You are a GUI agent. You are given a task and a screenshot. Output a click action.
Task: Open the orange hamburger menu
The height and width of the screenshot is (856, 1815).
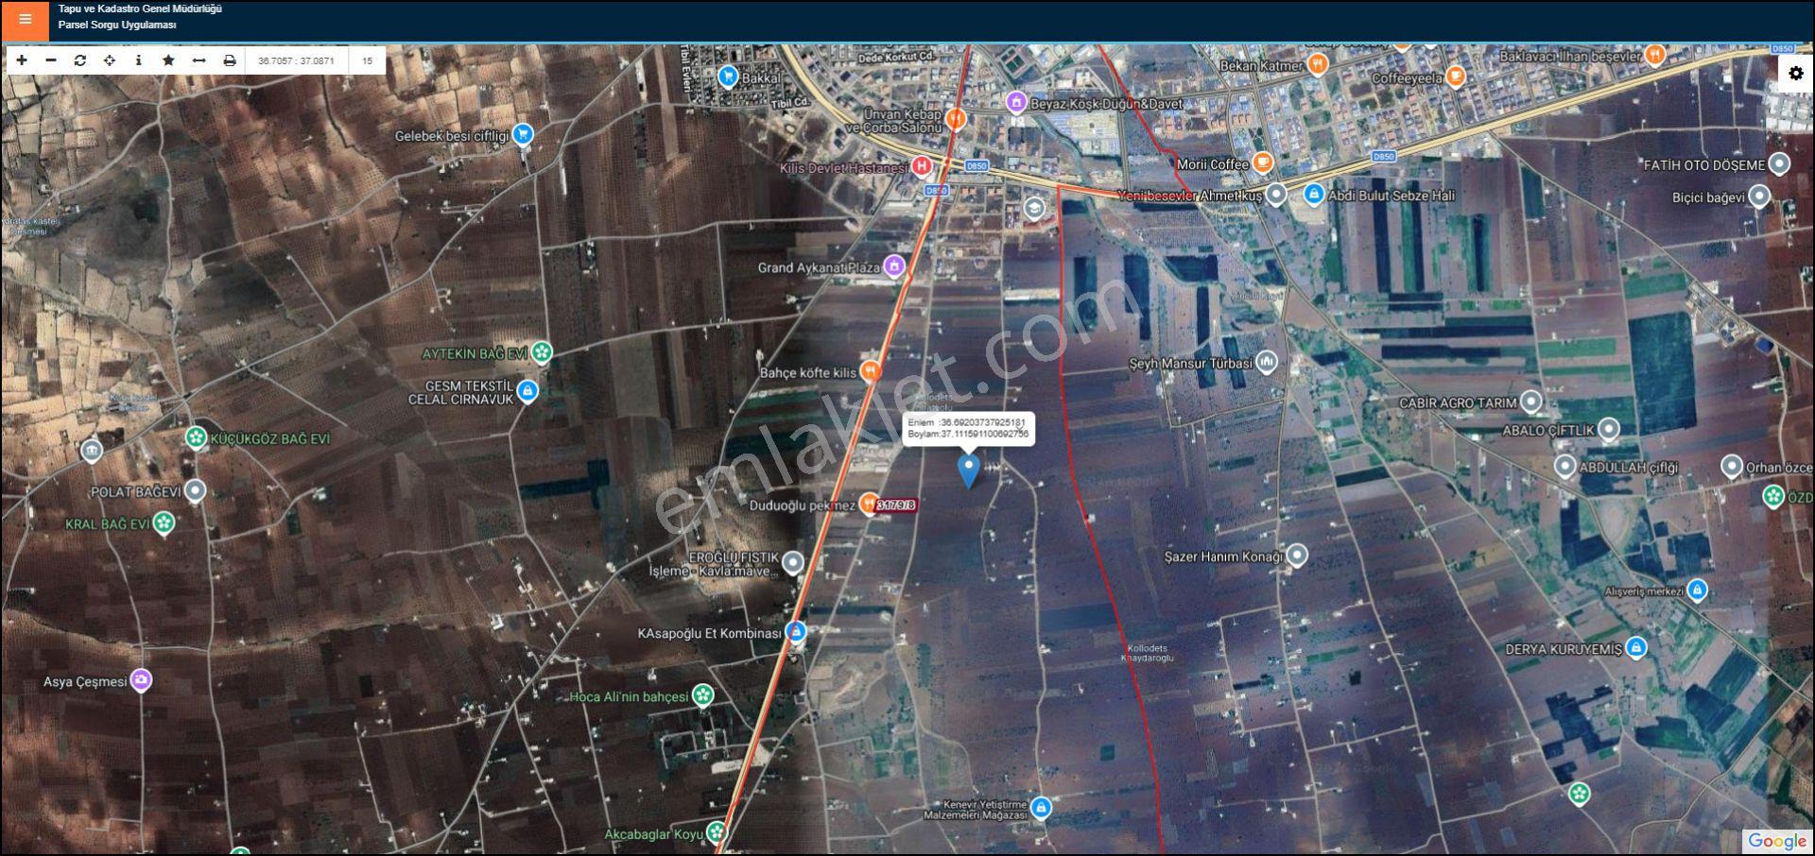coord(25,20)
